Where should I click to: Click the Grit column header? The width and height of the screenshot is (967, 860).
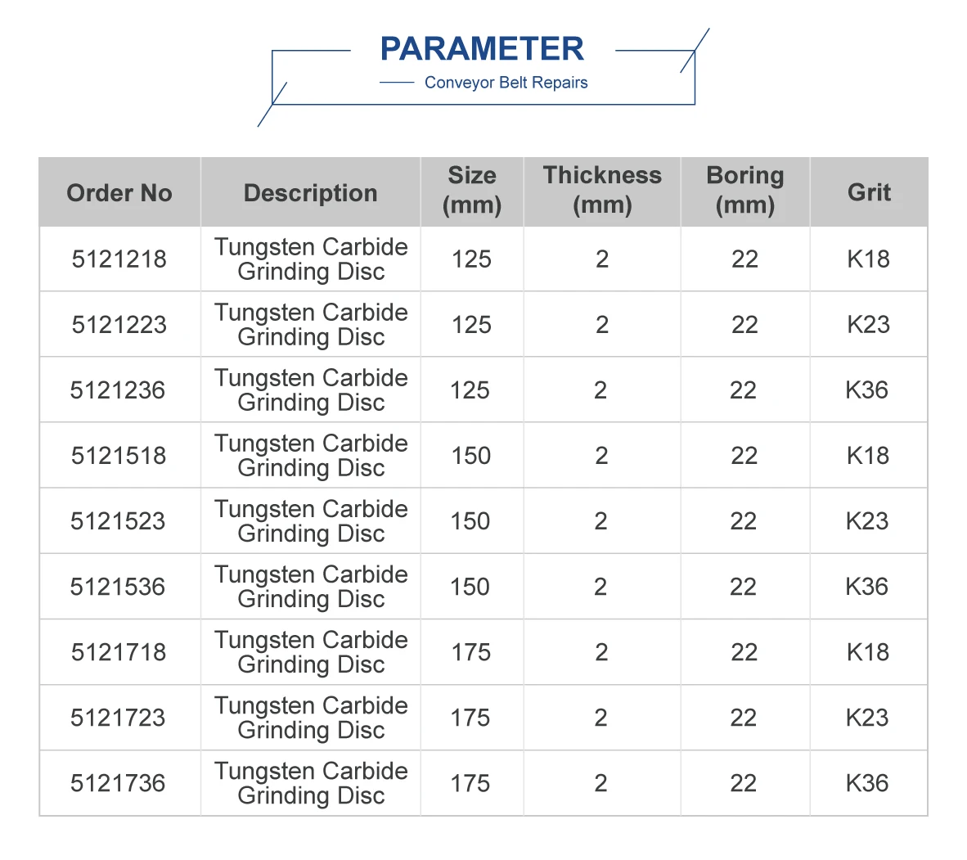pyautogui.click(x=869, y=192)
